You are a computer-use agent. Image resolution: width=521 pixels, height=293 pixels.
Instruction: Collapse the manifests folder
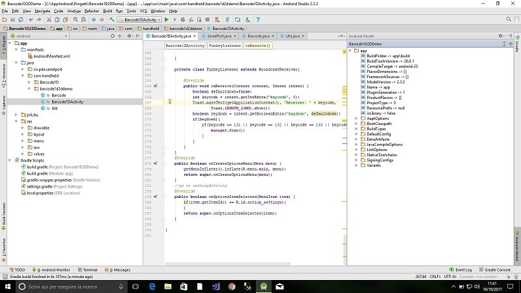coord(16,49)
